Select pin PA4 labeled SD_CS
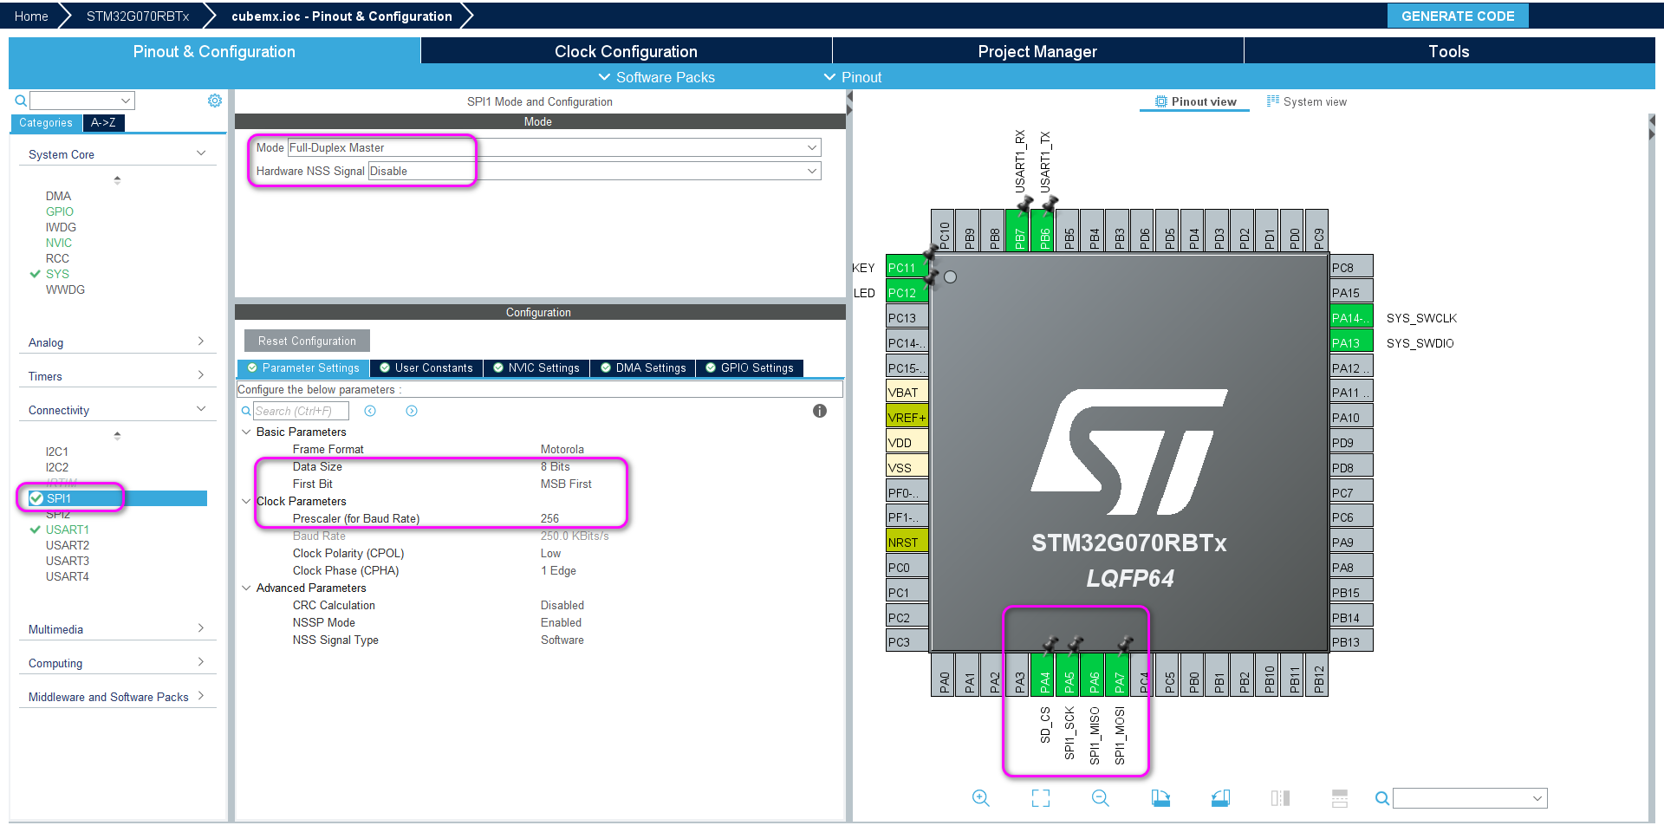Image resolution: width=1664 pixels, height=832 pixels. click(1044, 674)
